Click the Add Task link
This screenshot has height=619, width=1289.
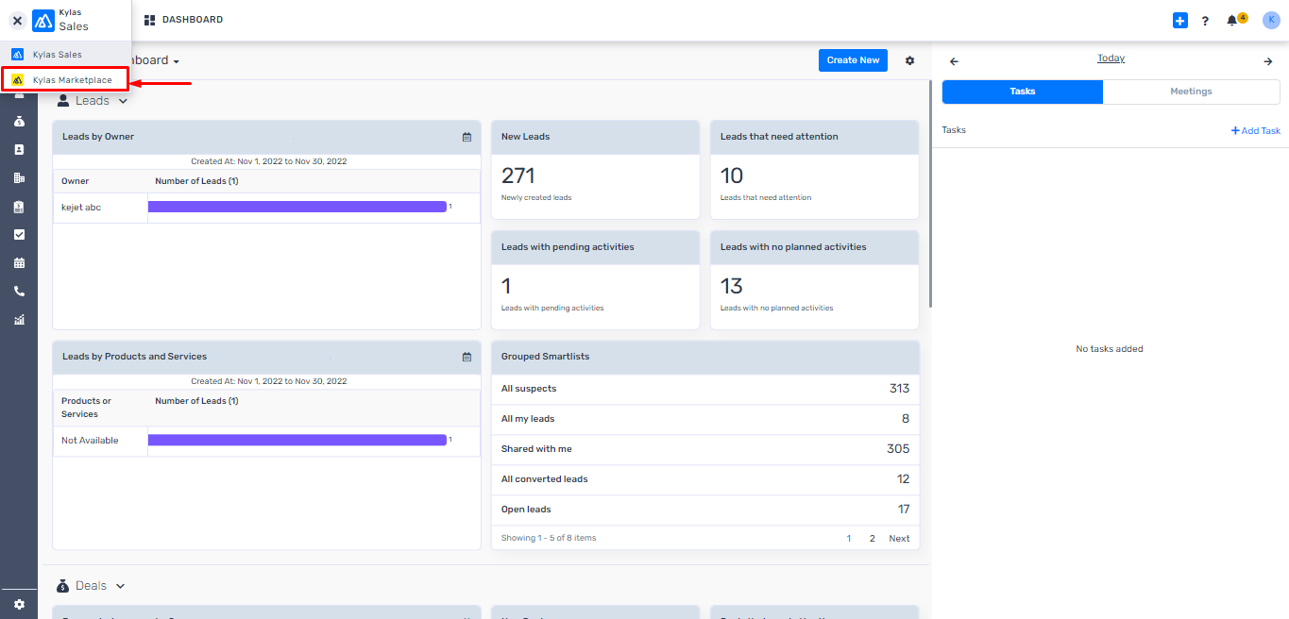(1255, 131)
